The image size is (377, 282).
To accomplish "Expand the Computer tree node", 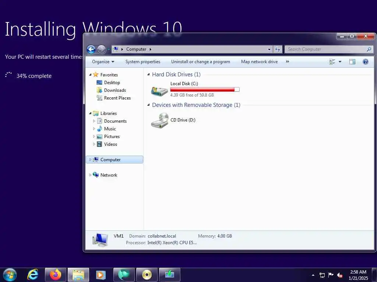I will 91,159.
